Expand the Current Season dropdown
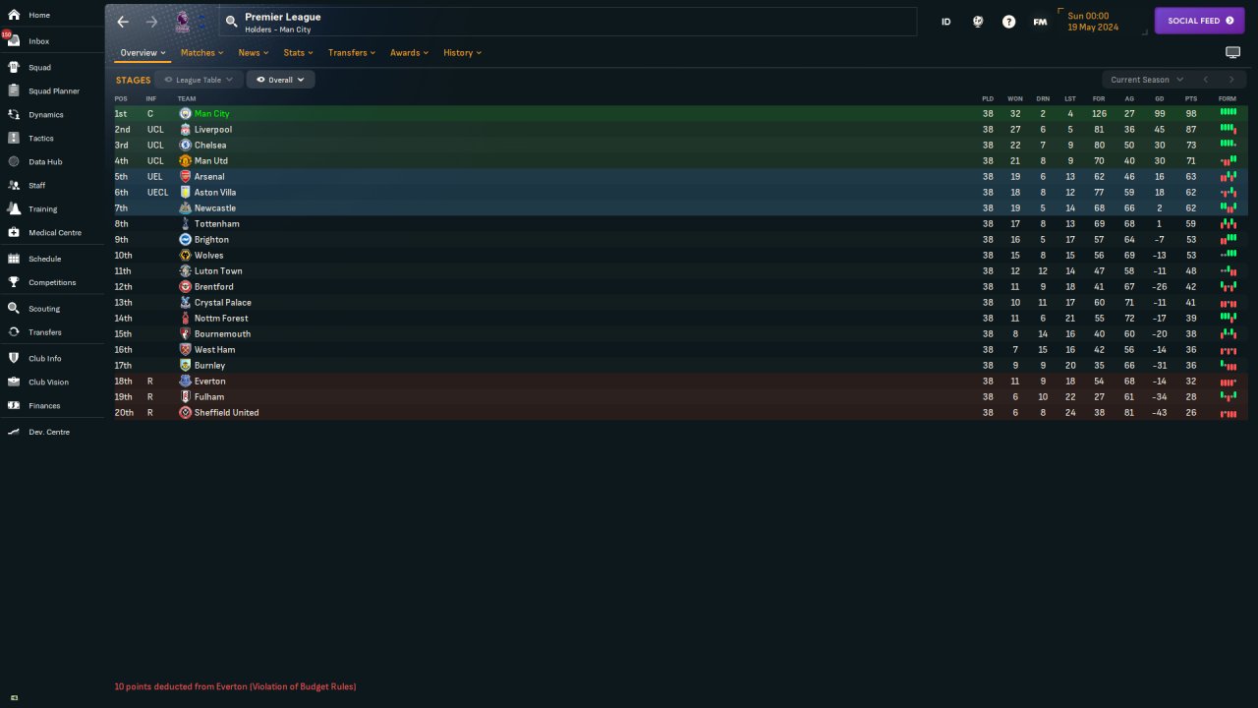 pyautogui.click(x=1146, y=80)
